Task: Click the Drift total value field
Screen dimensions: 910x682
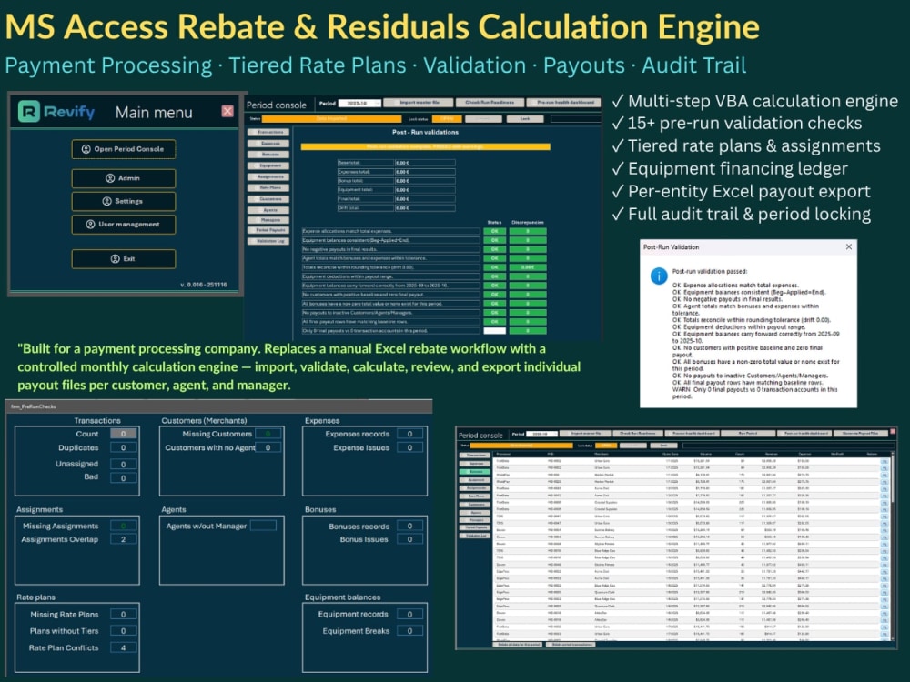Action: pyautogui.click(x=425, y=207)
